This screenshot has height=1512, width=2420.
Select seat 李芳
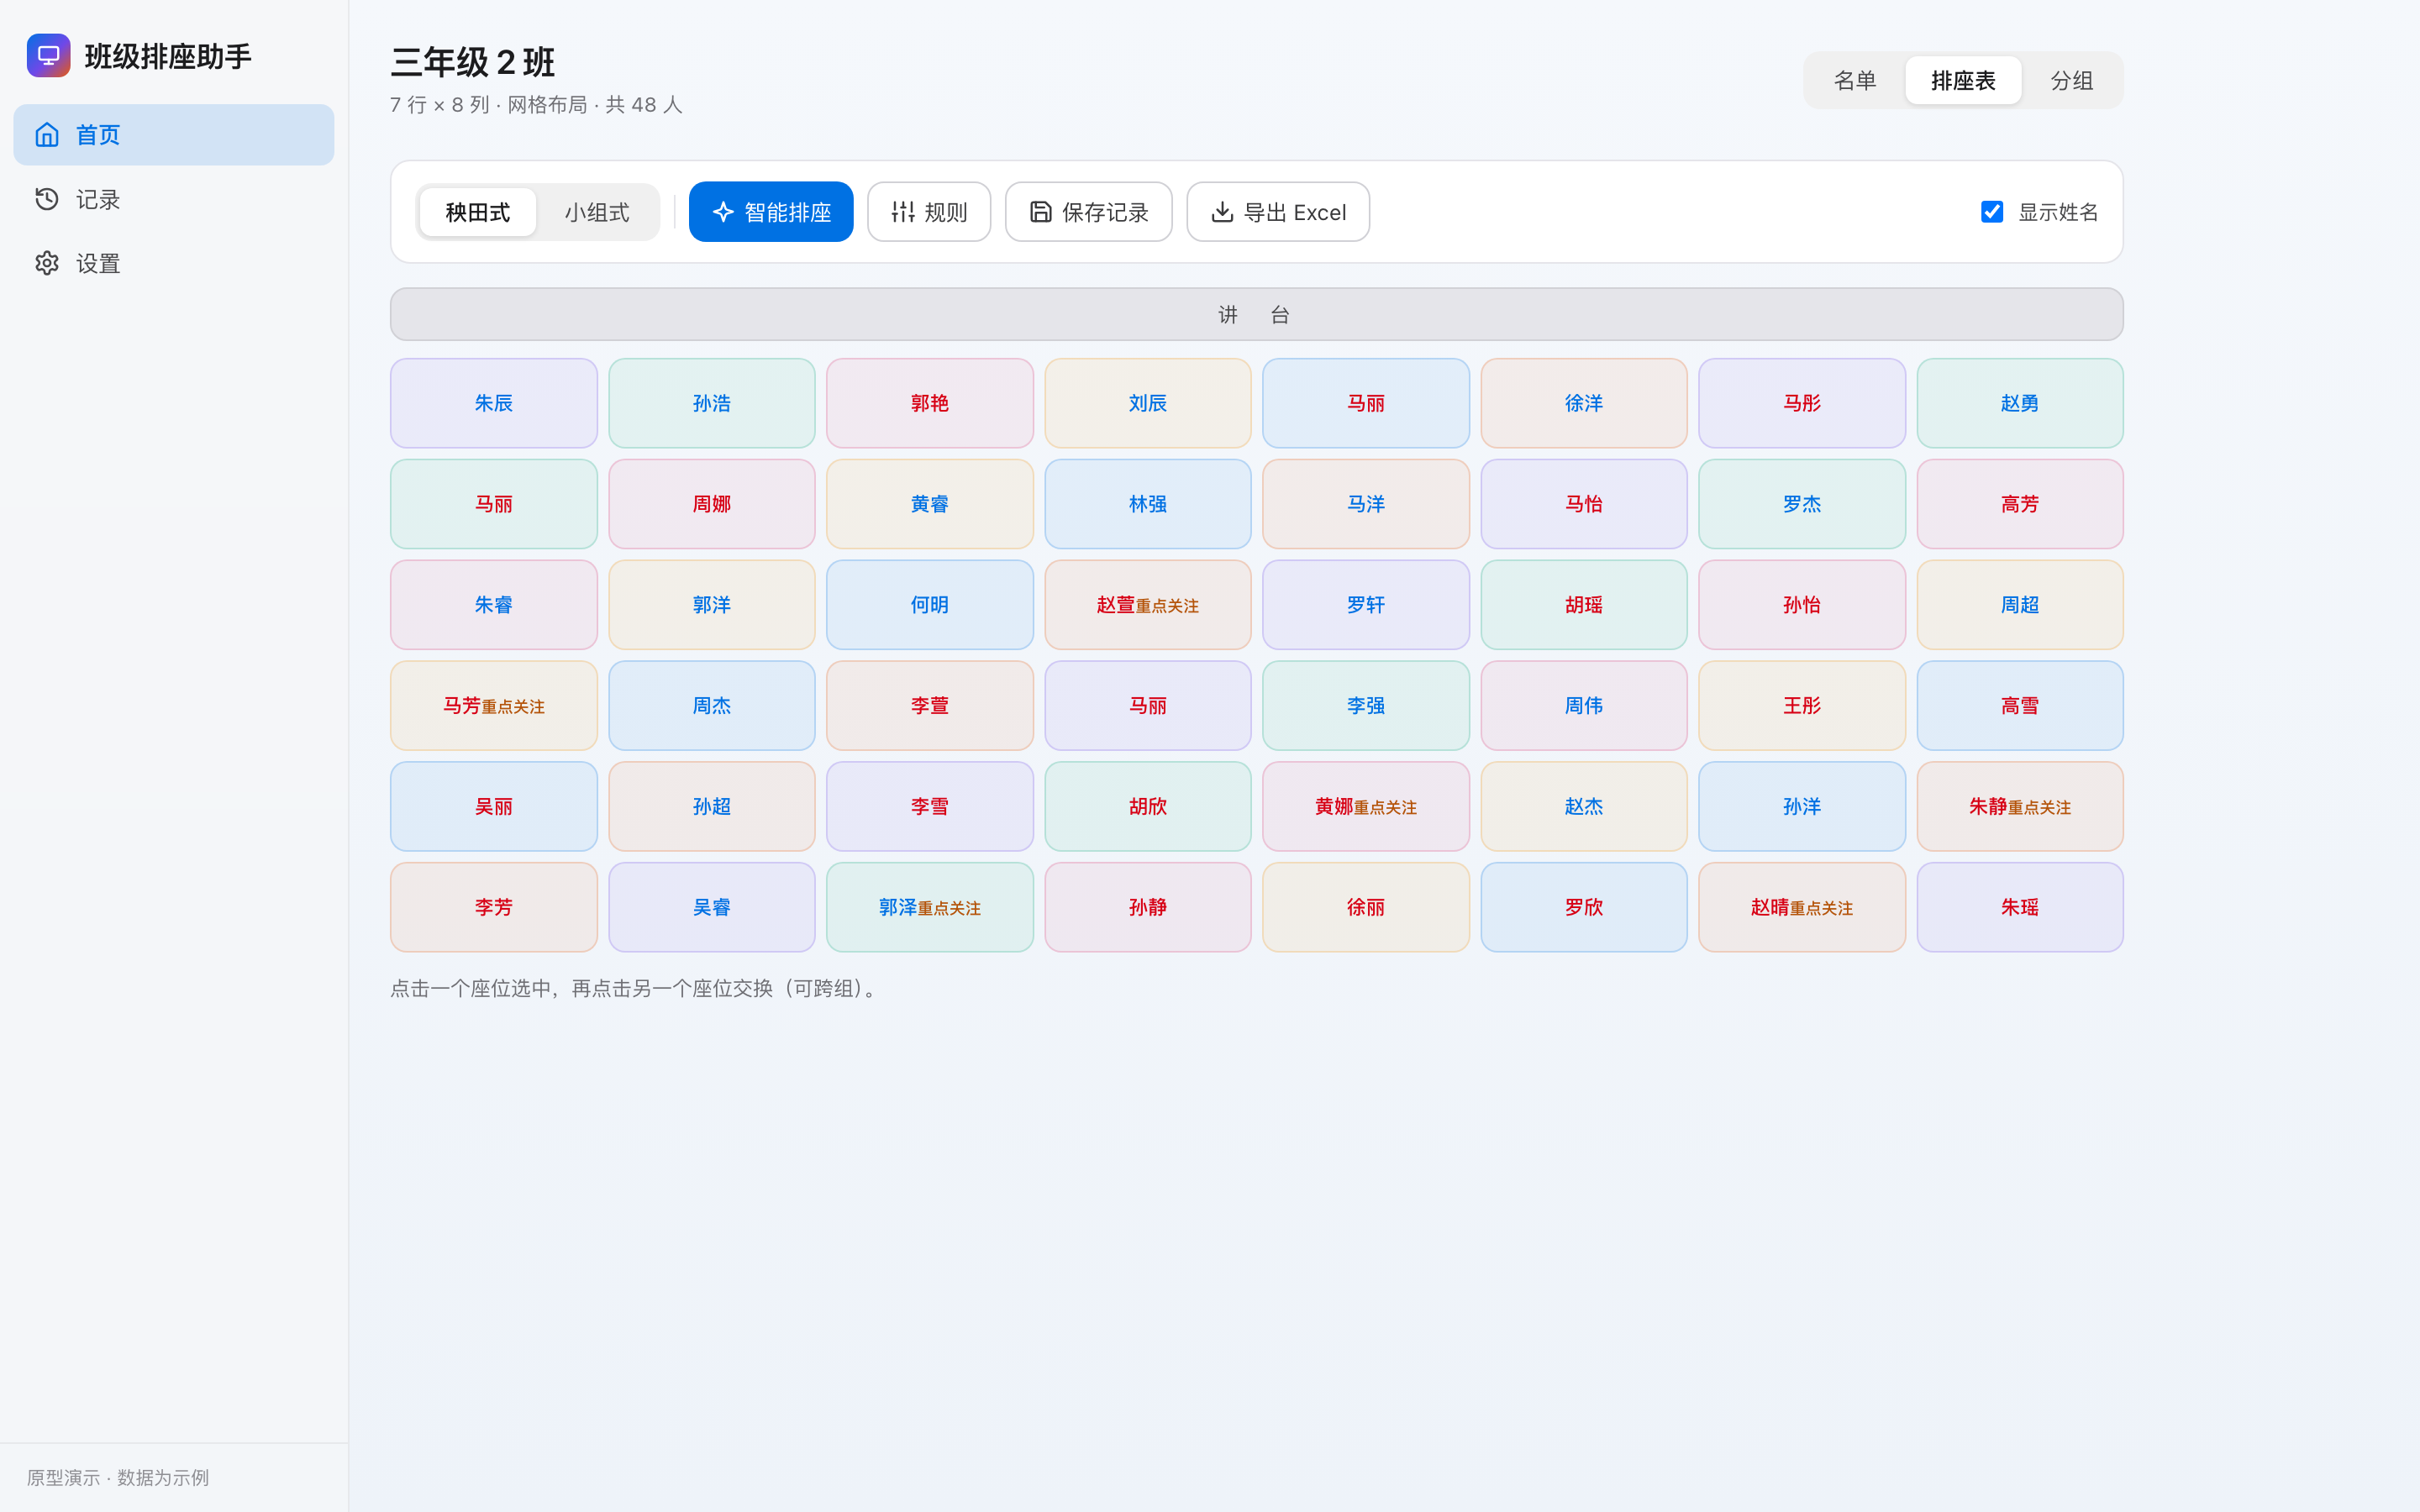pos(494,908)
